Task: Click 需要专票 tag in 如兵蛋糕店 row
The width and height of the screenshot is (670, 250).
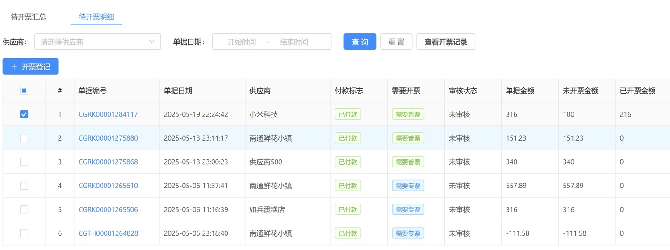Action: click(x=408, y=209)
